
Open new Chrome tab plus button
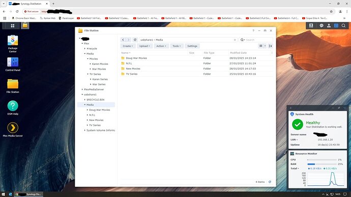coord(53,4)
